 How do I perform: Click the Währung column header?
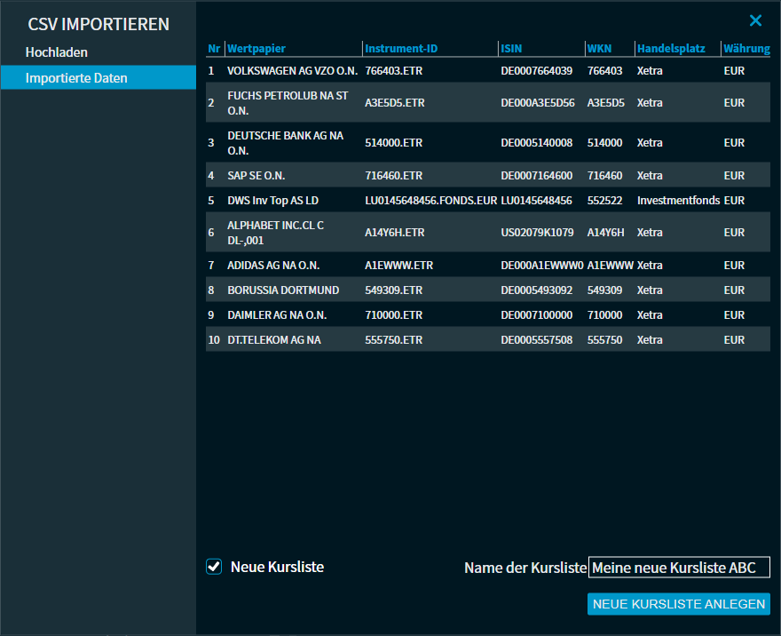point(745,48)
